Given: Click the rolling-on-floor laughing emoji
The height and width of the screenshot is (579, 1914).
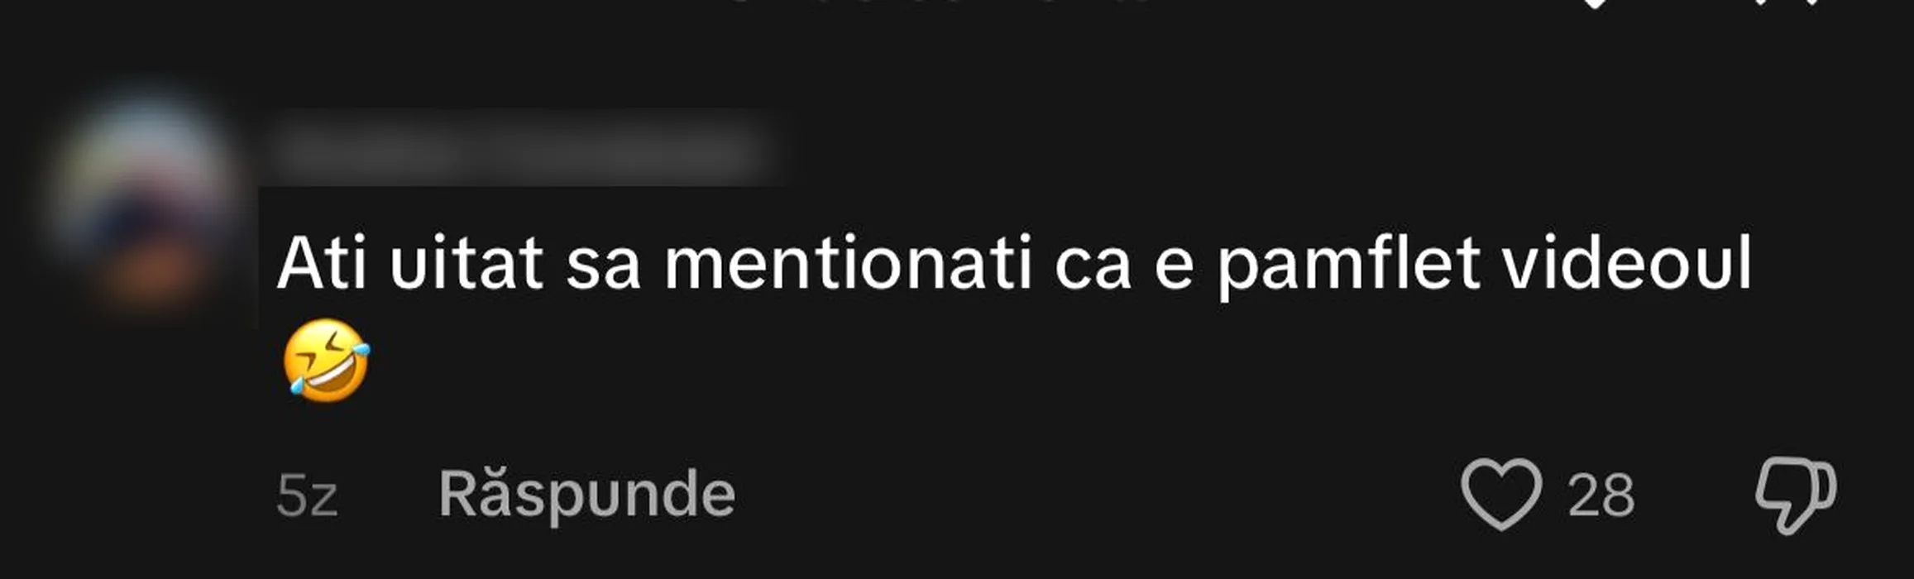Looking at the screenshot, I should 326,361.
